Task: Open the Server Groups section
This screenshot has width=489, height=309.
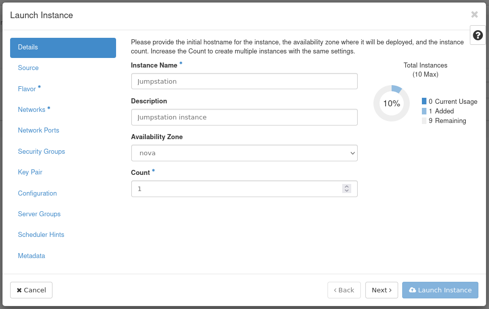Action: click(x=39, y=214)
